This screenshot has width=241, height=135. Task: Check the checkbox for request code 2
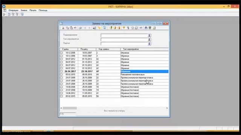[61, 53]
